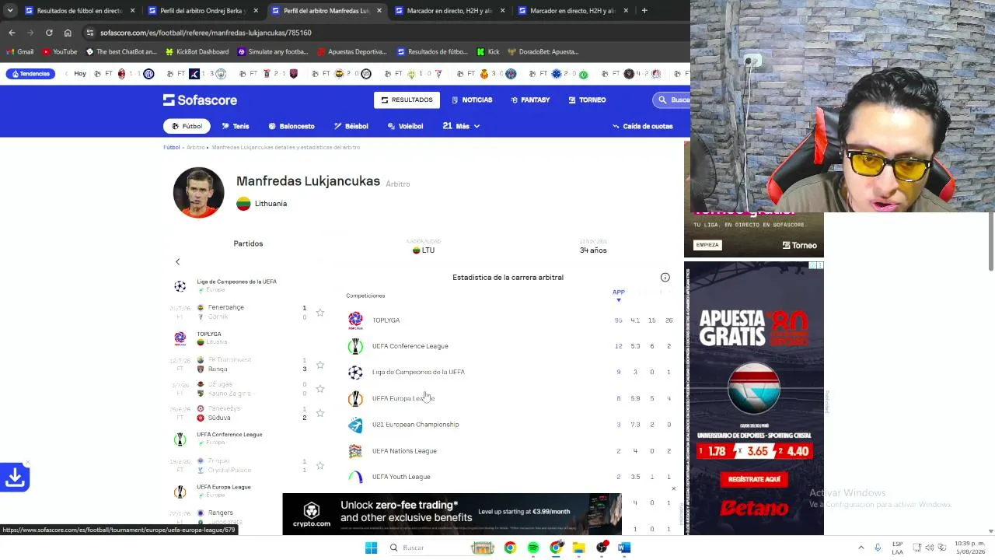This screenshot has width=995, height=560.
Task: Sort competitions by the APP column
Action: point(619,292)
